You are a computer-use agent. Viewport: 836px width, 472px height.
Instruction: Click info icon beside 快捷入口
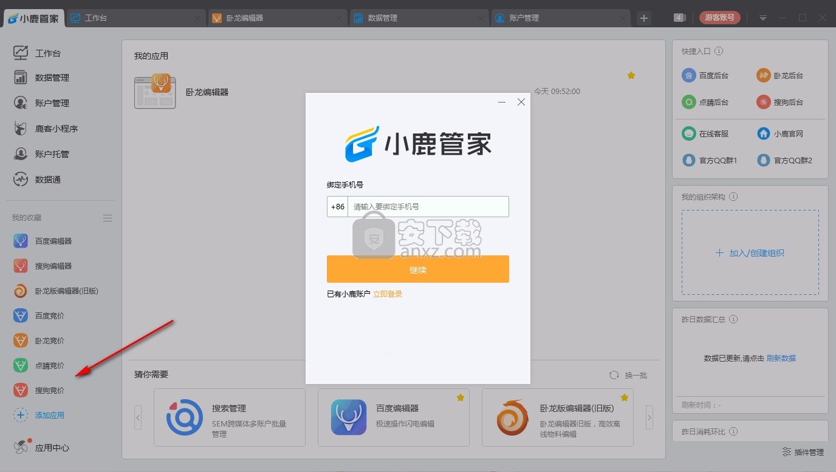[x=719, y=52]
